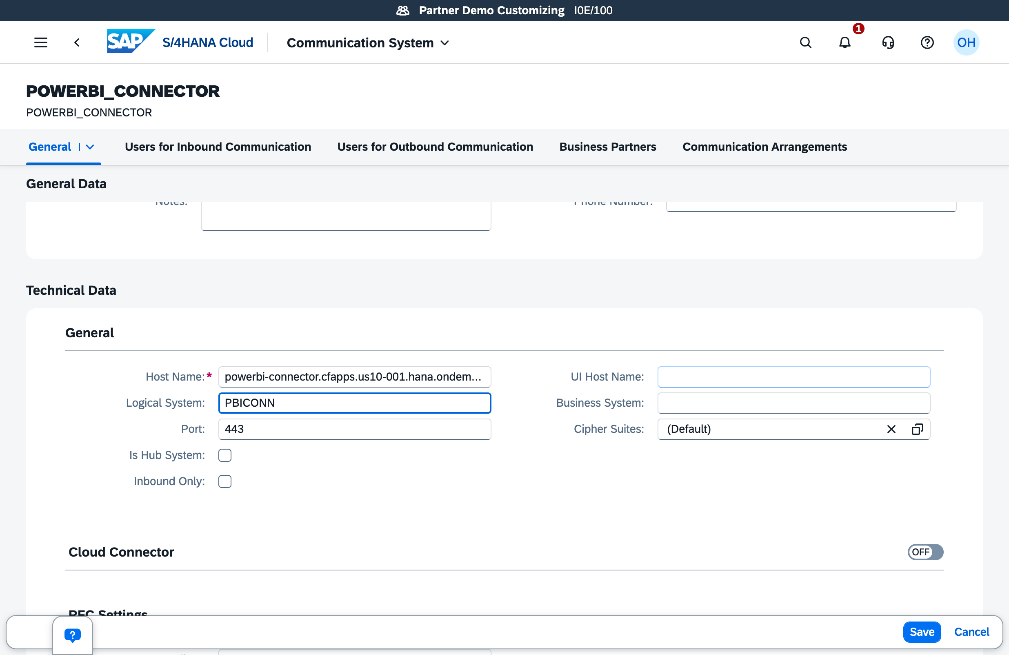Click the Cancel button

pyautogui.click(x=971, y=632)
